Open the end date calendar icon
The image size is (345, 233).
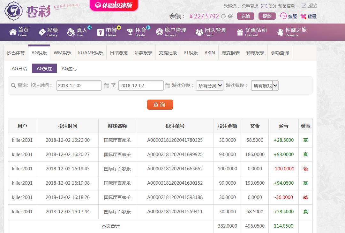[x=168, y=86]
